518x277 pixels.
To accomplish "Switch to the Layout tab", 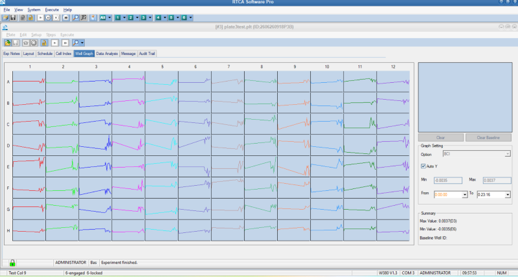I will [28, 54].
